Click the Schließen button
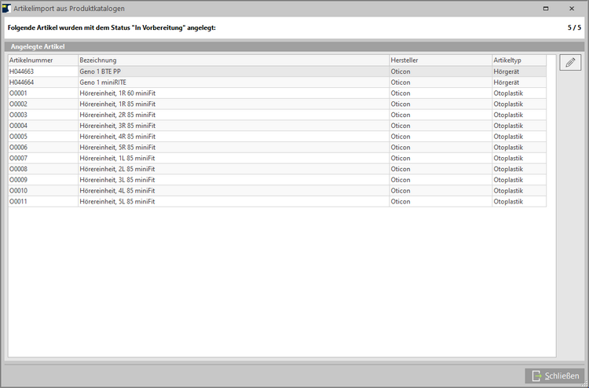 coord(554,375)
